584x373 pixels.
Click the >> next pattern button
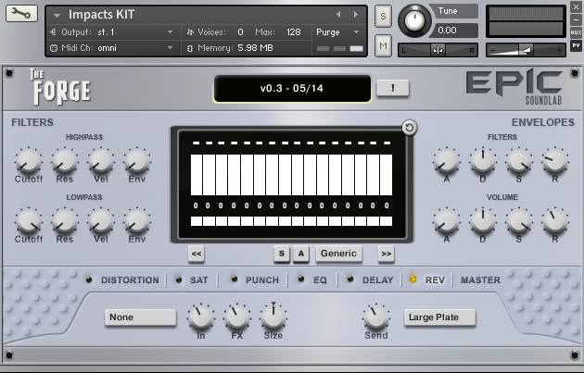tap(387, 254)
